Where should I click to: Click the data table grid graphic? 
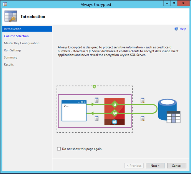pyautogui.click(x=173, y=117)
